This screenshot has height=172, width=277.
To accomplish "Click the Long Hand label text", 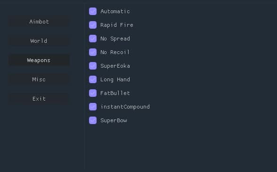I will click(115, 80).
